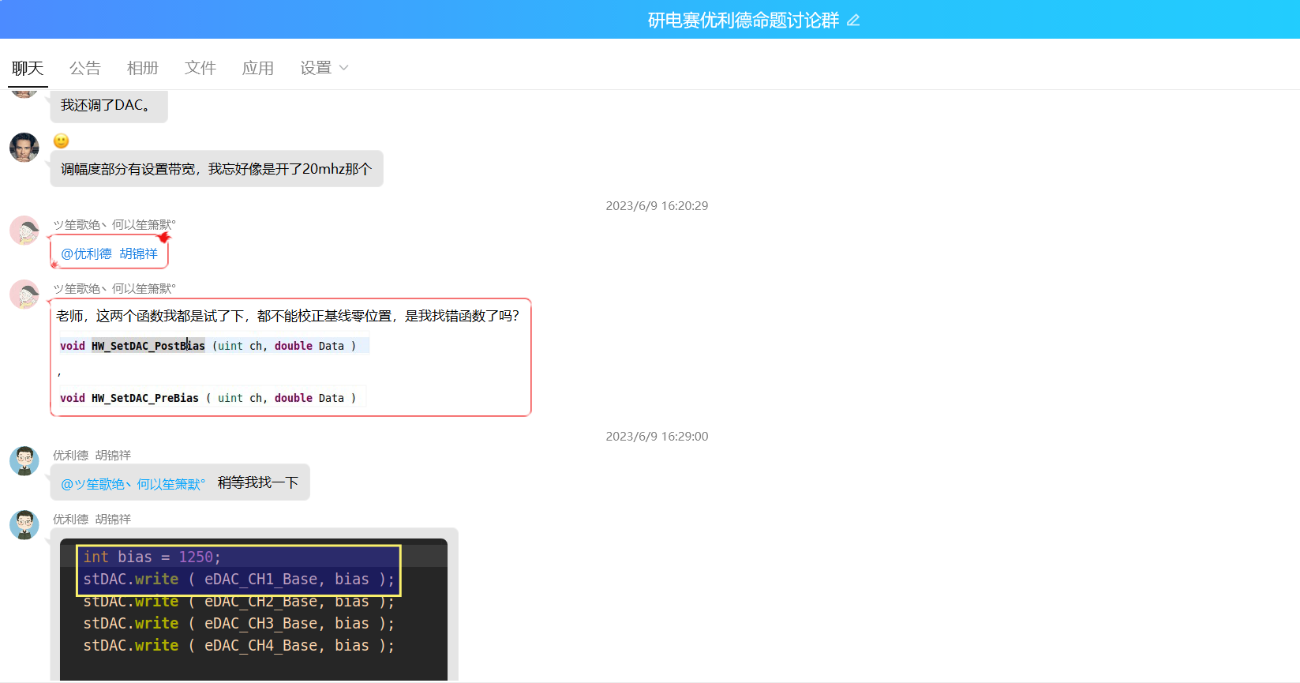The height and width of the screenshot is (683, 1300).
Task: Open avatar beside the @优利德 胡锦祥 message
Action: click(x=24, y=231)
